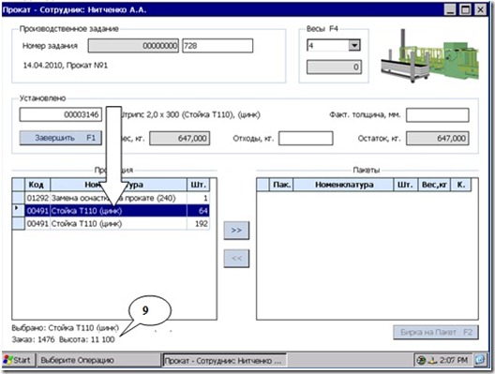The height and width of the screenshot is (374, 495).
Task: Click the quantity cell 192
Action: [198, 224]
